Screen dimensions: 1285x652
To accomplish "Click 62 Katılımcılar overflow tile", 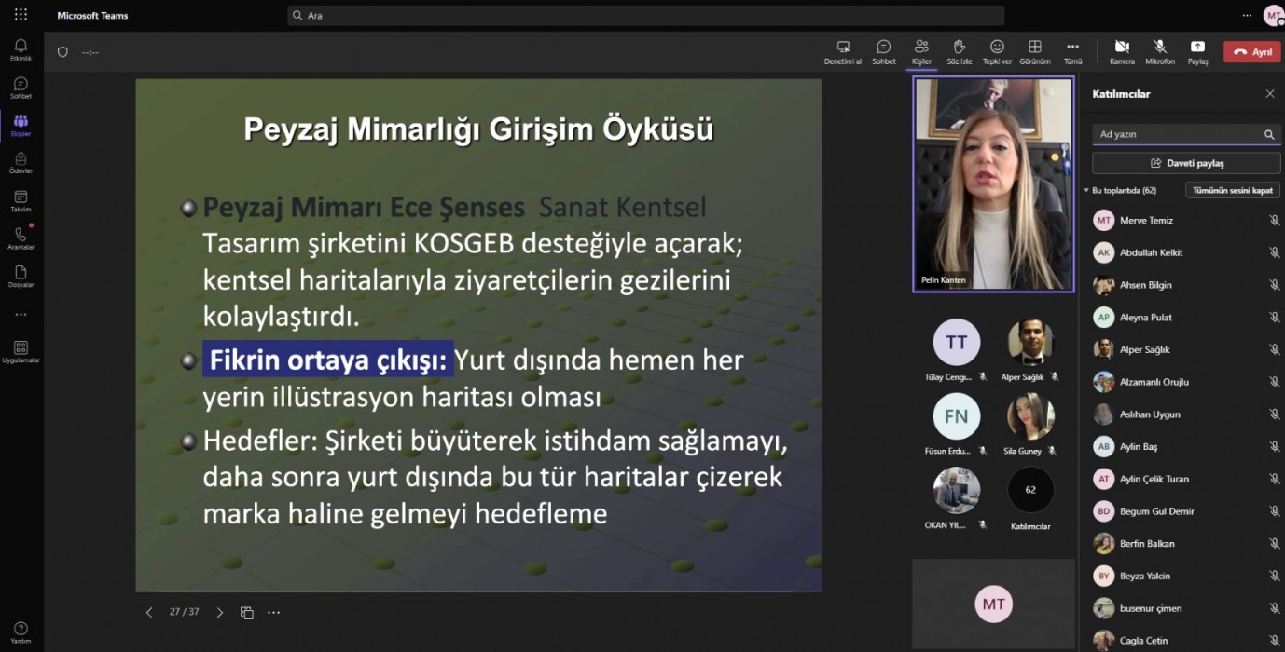I will point(1030,498).
